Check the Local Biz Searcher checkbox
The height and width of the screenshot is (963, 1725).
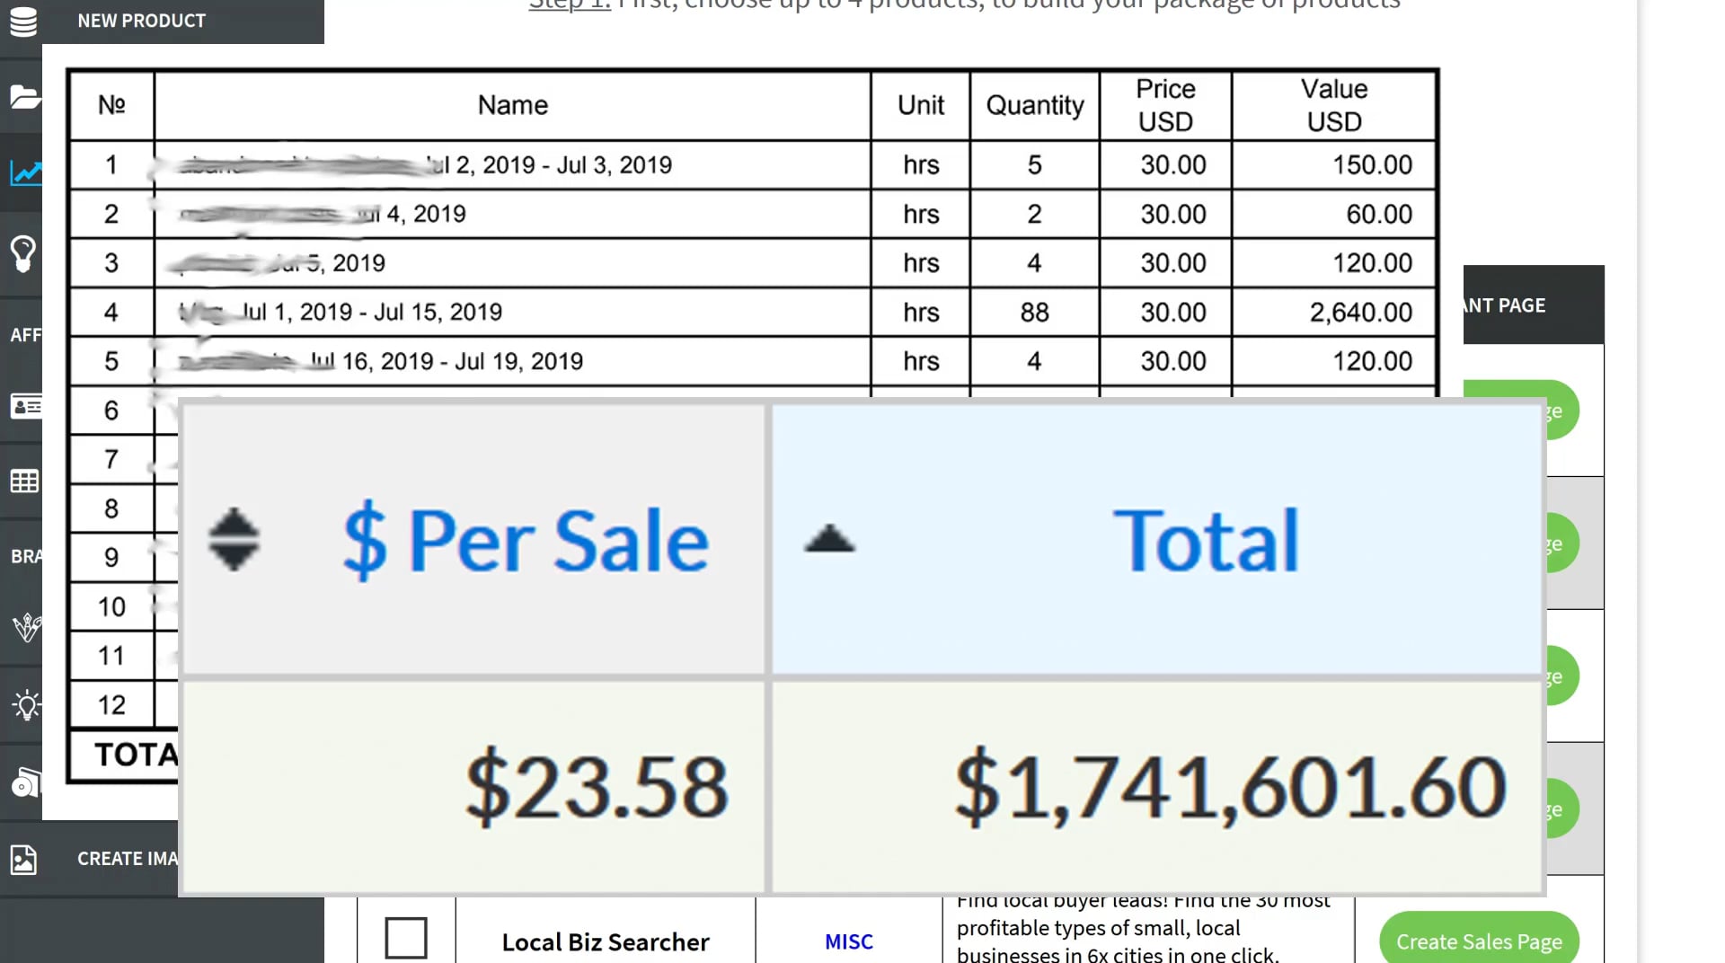point(406,939)
